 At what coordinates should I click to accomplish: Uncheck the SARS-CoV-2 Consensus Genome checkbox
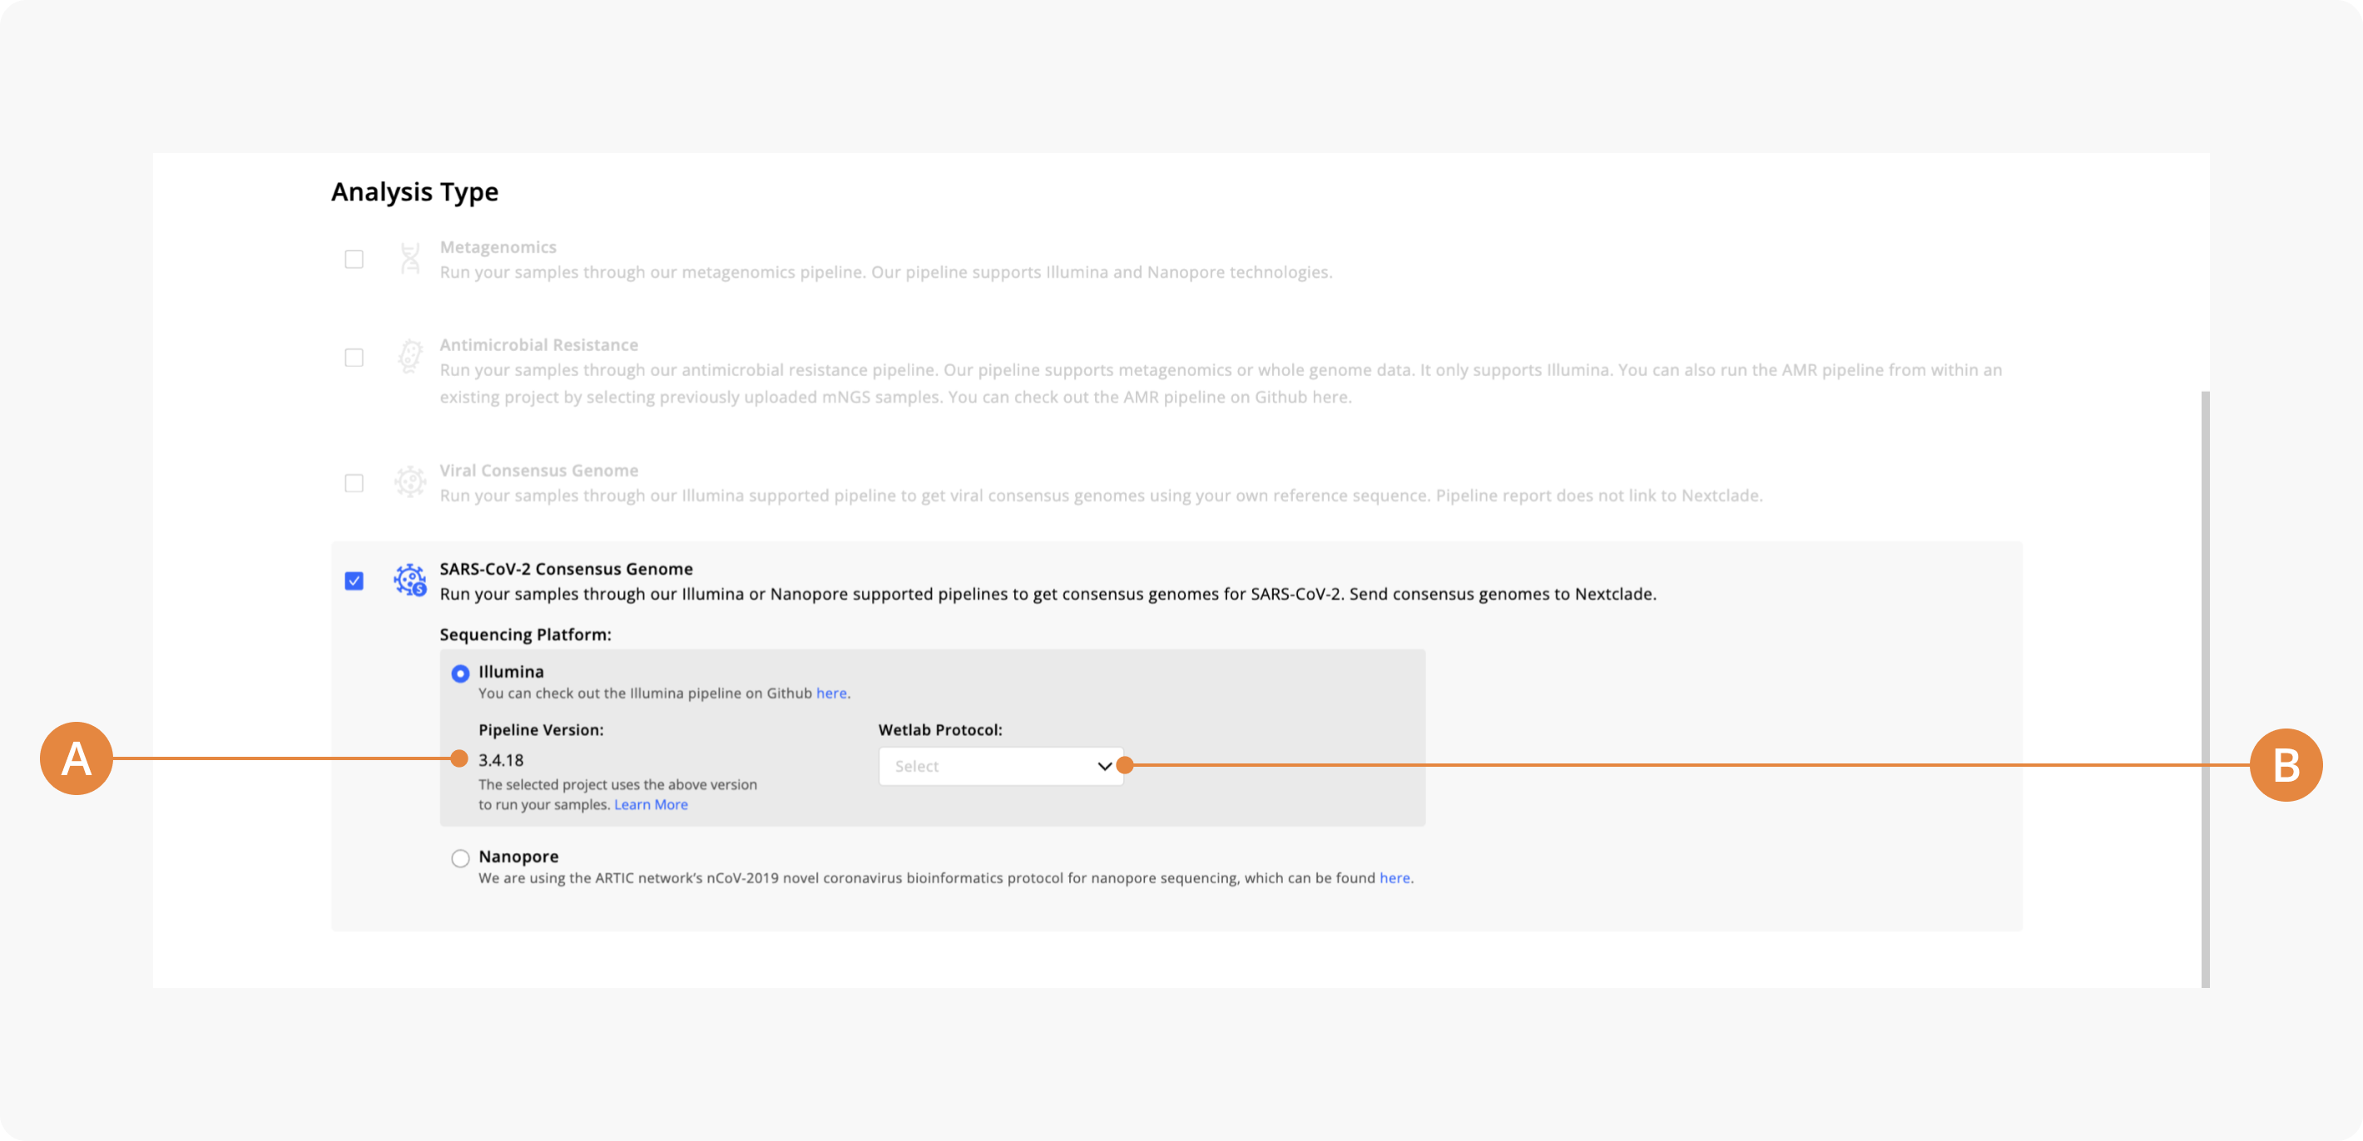(354, 581)
